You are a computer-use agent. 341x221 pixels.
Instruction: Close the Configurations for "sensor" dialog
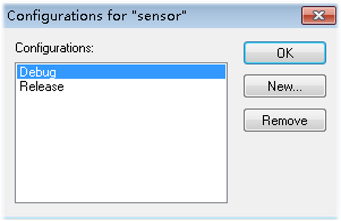click(319, 16)
